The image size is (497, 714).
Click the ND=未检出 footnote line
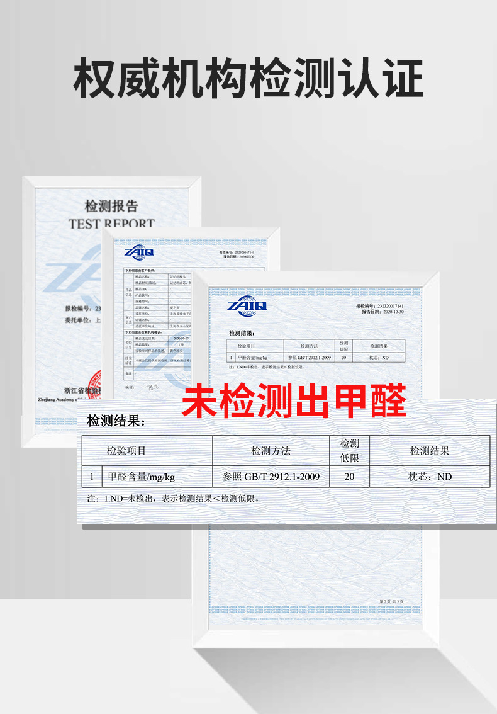pos(174,499)
